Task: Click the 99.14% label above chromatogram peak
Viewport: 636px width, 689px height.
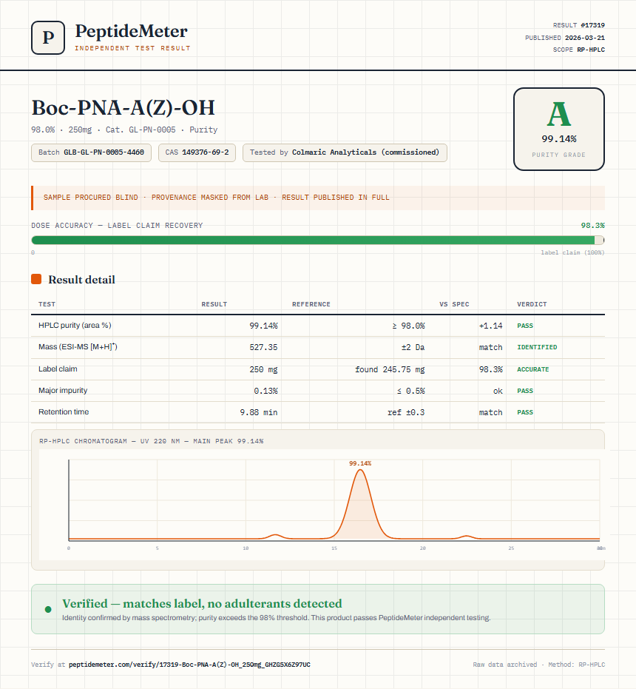Action: click(x=360, y=463)
